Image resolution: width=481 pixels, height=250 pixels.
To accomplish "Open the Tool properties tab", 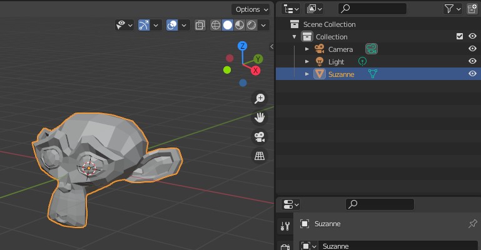I will [x=285, y=226].
